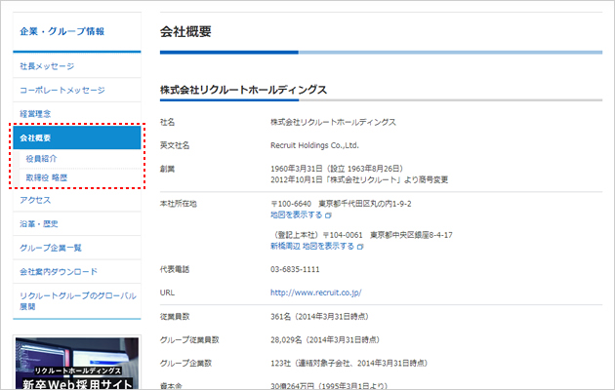615x390 pixels.
Task: Click the 地図を表示する link for 丸の内 address
Action: coord(296,214)
